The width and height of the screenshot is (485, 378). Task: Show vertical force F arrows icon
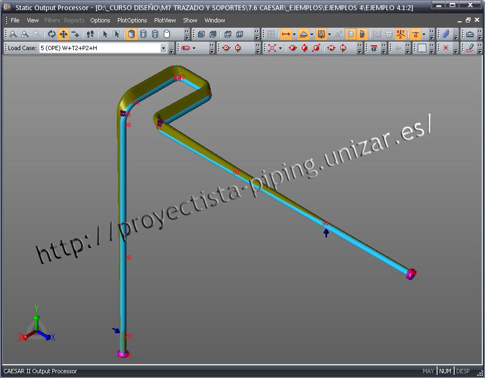[x=304, y=48]
